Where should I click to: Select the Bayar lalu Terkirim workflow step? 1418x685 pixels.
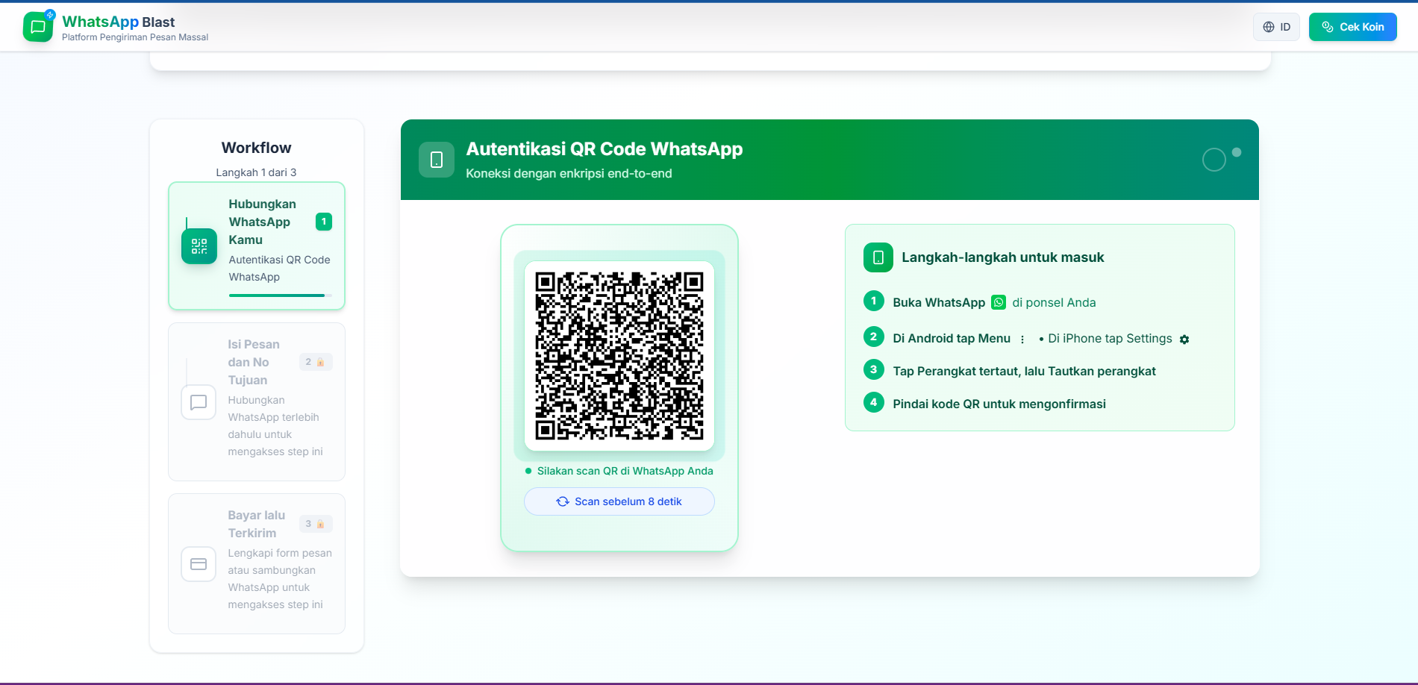coord(257,563)
